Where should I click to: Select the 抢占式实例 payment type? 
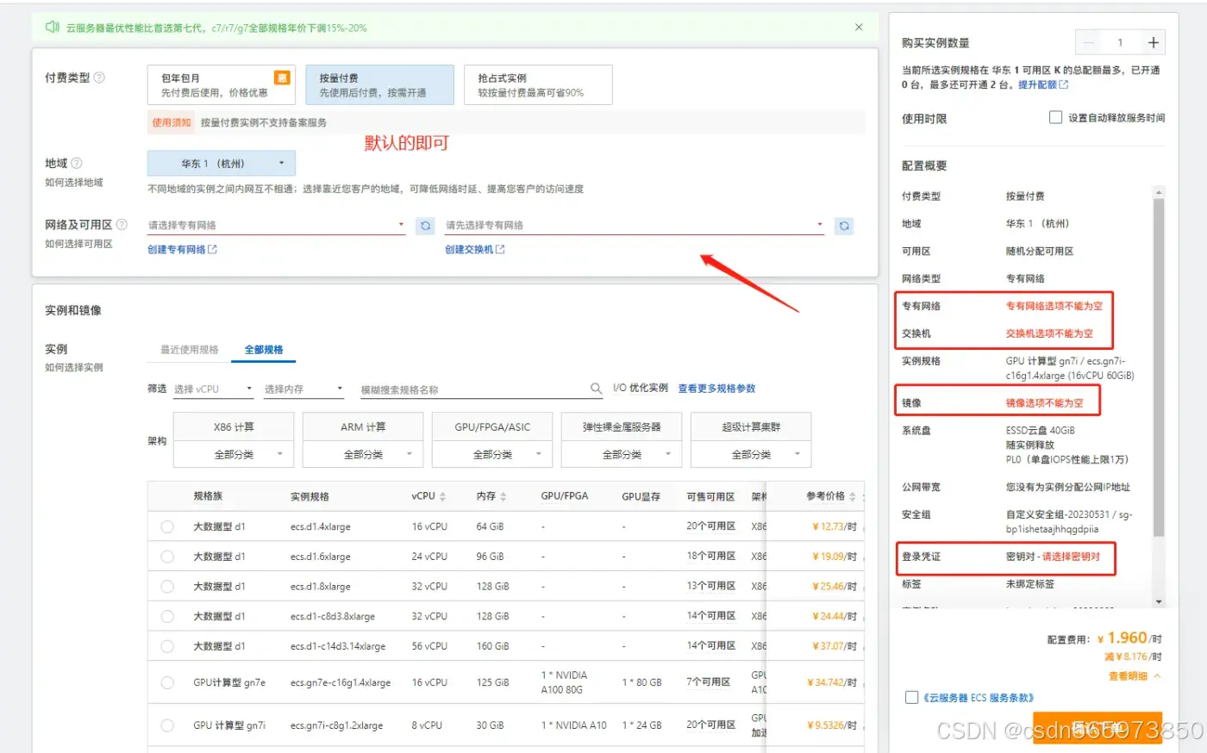[x=537, y=84]
